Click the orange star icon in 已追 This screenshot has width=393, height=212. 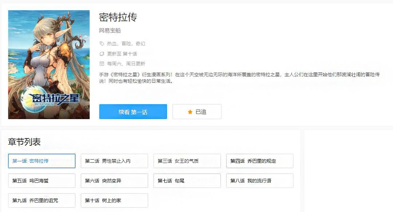190,112
